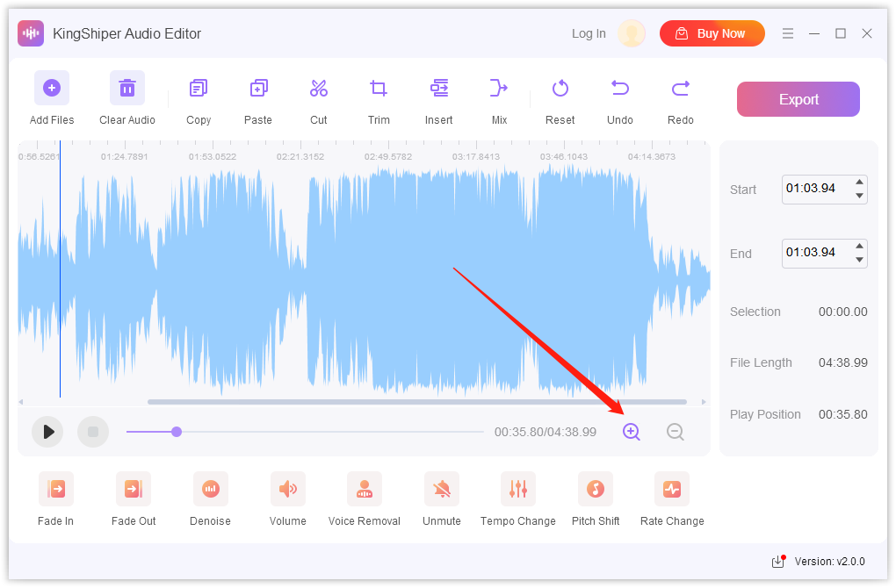Click the 04:14.3673 timeline marker

coord(652,156)
